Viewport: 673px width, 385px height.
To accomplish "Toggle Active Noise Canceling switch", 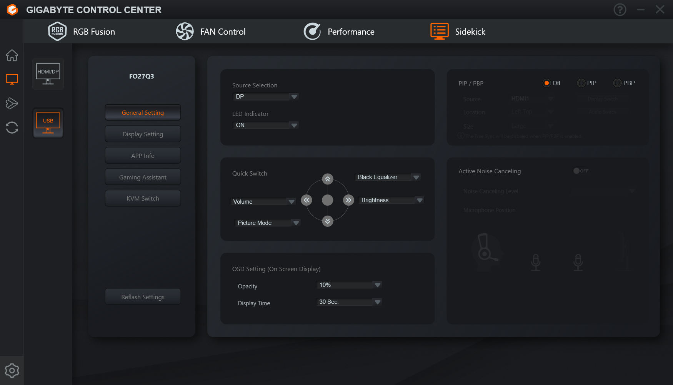I will [x=581, y=171].
